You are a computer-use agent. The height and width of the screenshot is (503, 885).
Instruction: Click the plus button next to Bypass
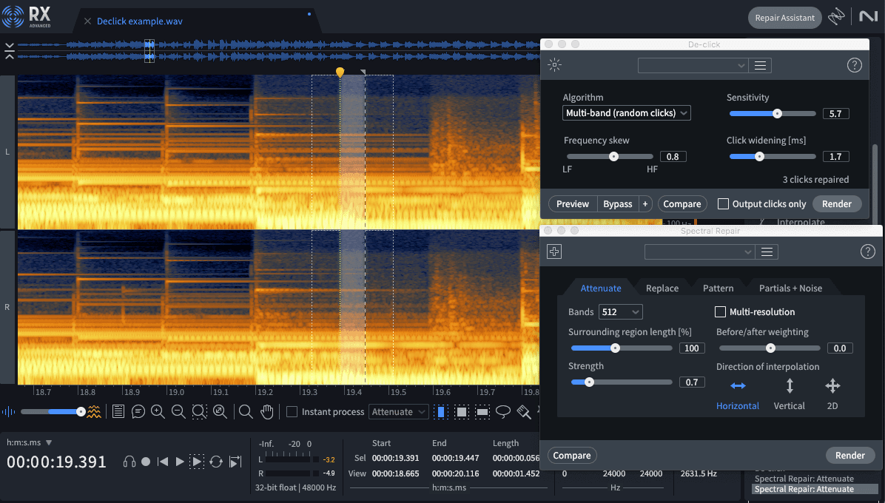click(x=645, y=203)
